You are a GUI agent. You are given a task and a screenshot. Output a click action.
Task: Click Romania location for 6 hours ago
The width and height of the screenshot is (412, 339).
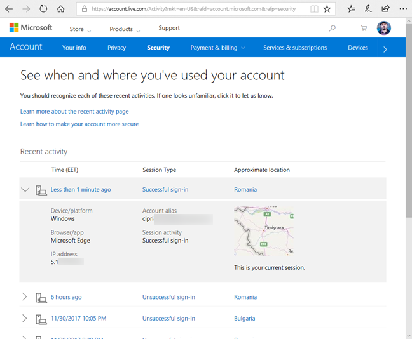pyautogui.click(x=245, y=297)
